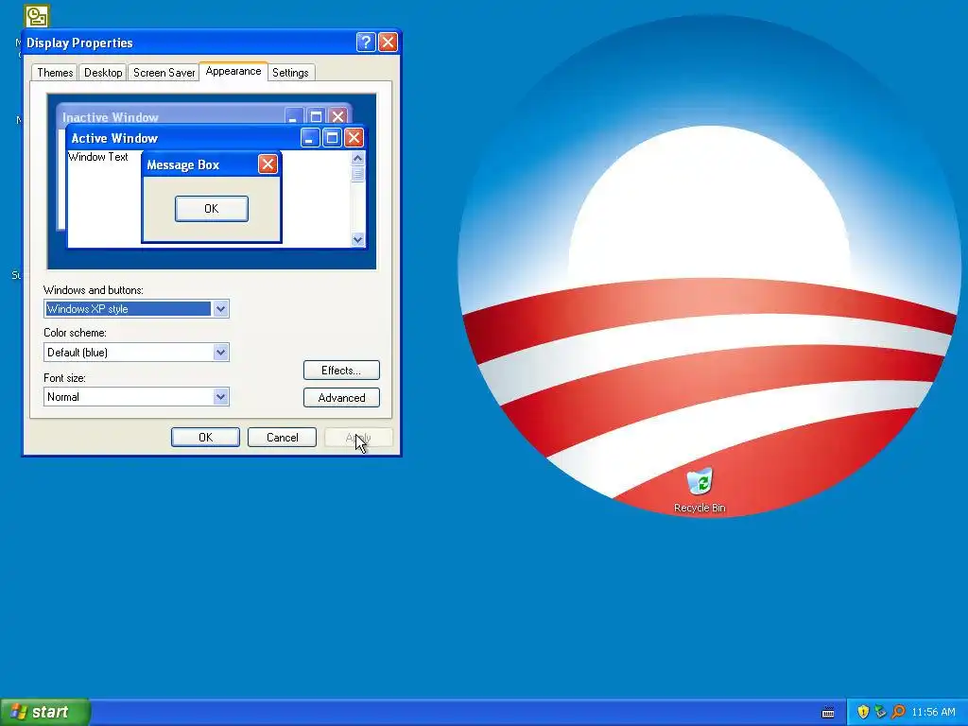The image size is (968, 726).
Task: Switch to the Desktop tab
Action: coord(103,72)
